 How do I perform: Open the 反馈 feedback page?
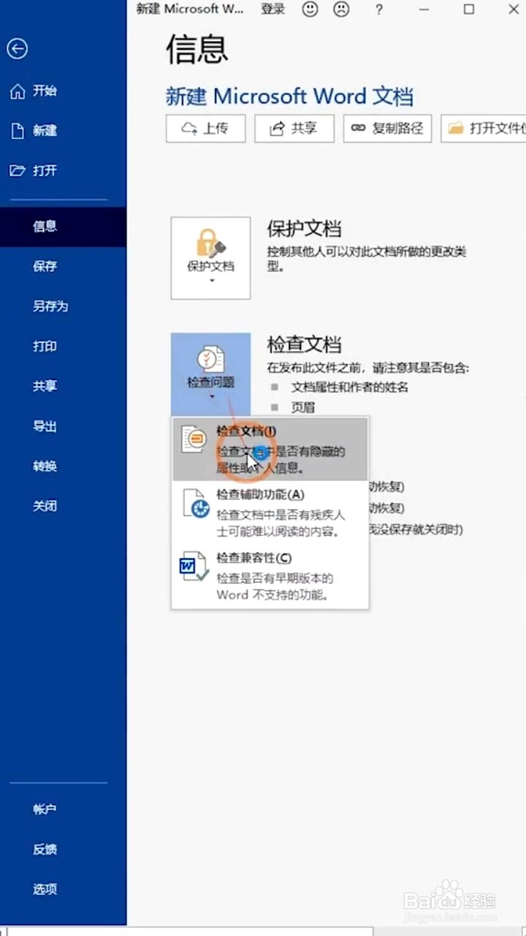63,850
